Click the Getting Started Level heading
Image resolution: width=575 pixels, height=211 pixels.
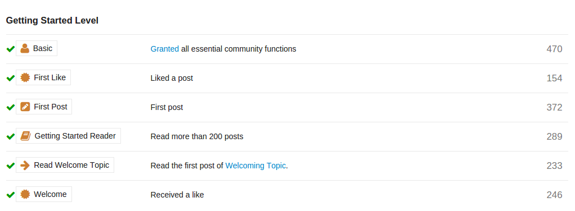coord(52,20)
